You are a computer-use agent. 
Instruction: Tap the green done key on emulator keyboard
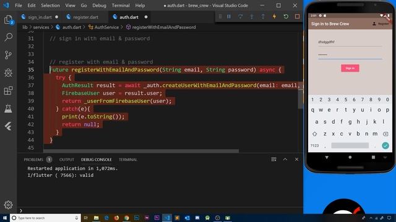click(x=385, y=146)
